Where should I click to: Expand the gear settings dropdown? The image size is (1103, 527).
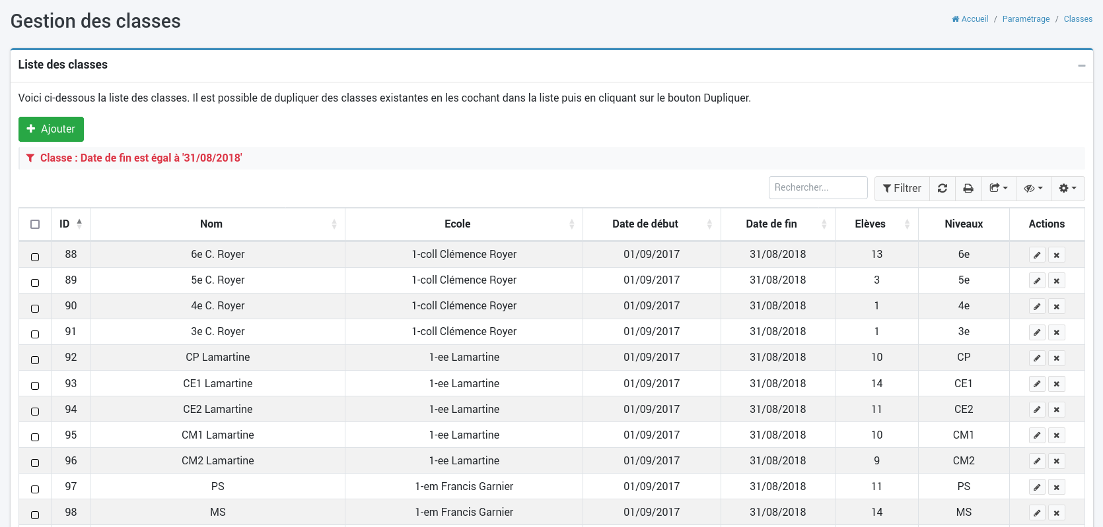1067,189
